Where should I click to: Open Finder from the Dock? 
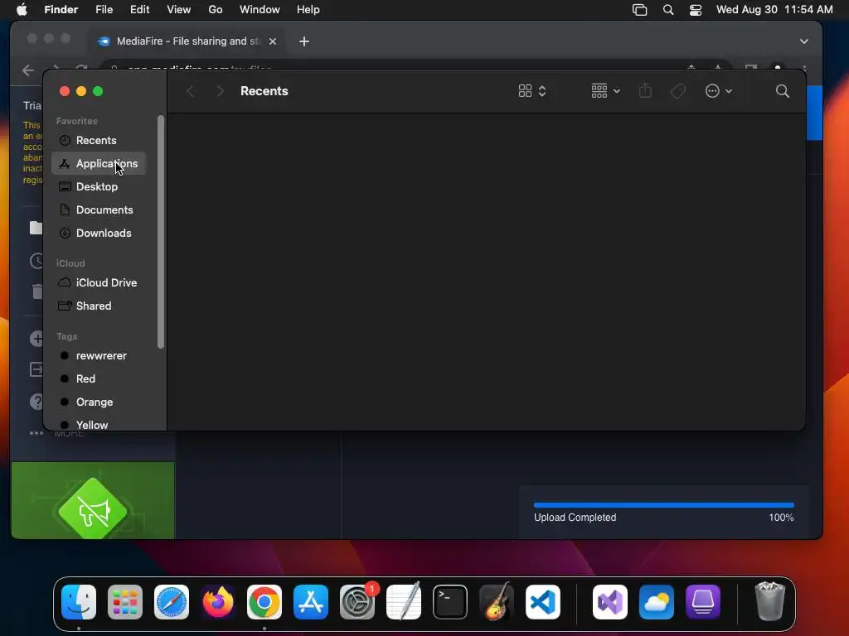point(79,602)
